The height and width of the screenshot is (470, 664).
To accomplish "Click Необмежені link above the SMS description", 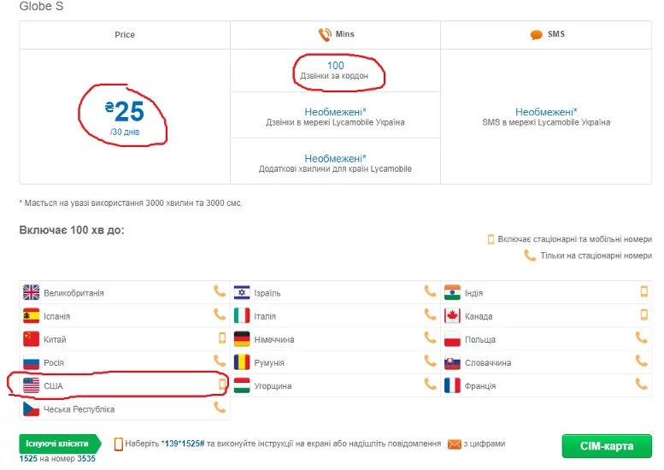I will (545, 112).
